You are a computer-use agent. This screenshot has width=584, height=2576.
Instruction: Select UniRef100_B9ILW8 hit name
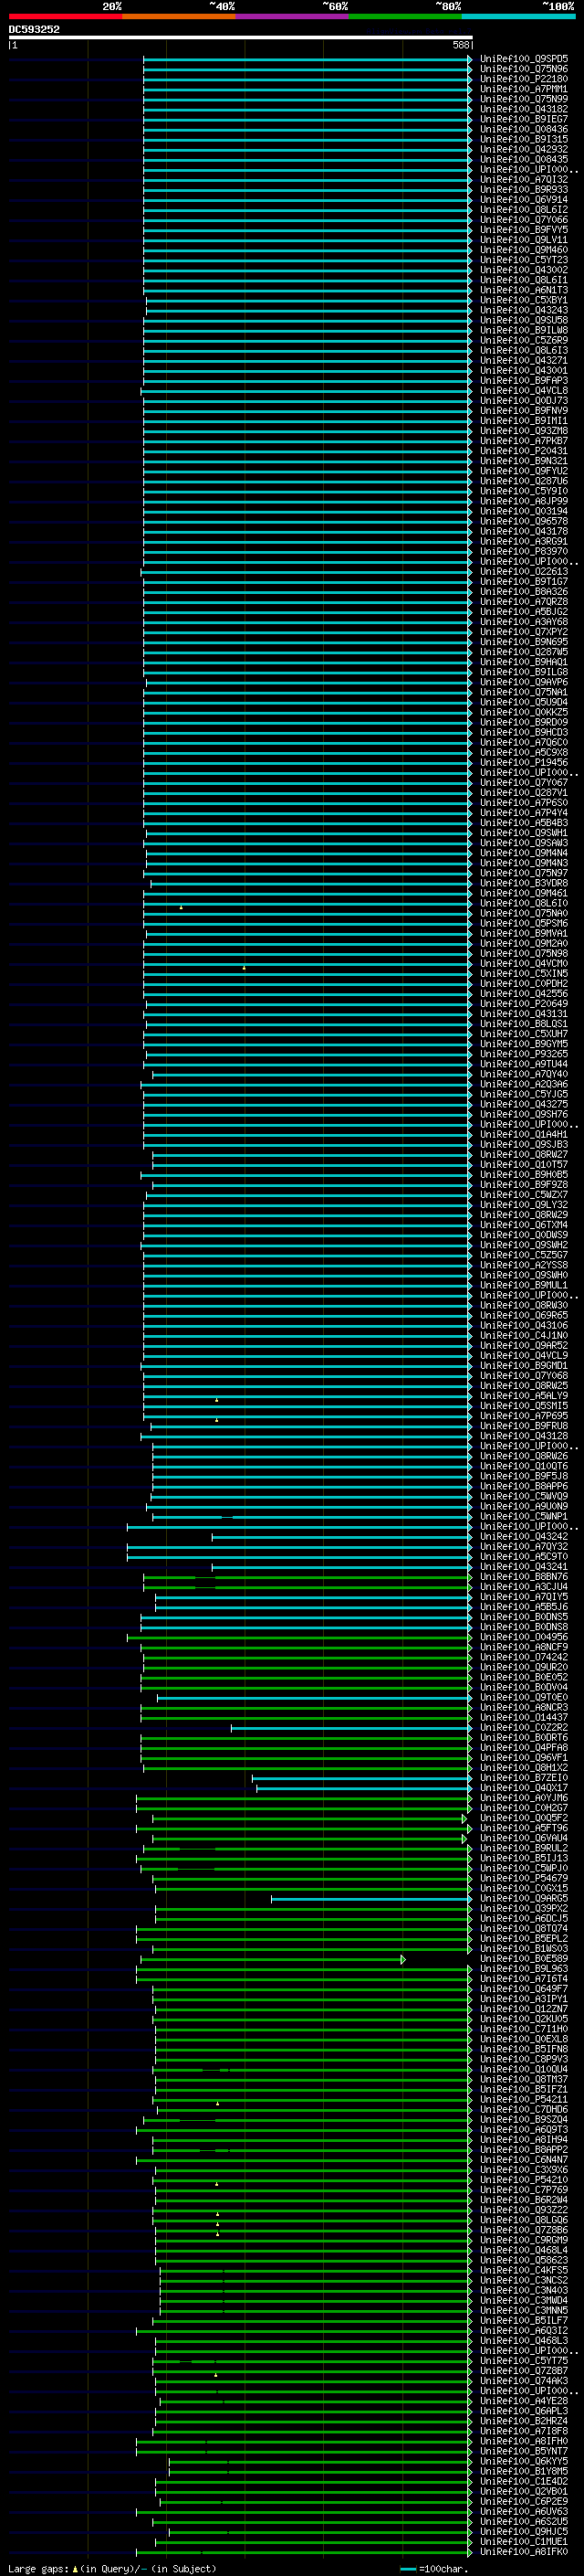(524, 330)
